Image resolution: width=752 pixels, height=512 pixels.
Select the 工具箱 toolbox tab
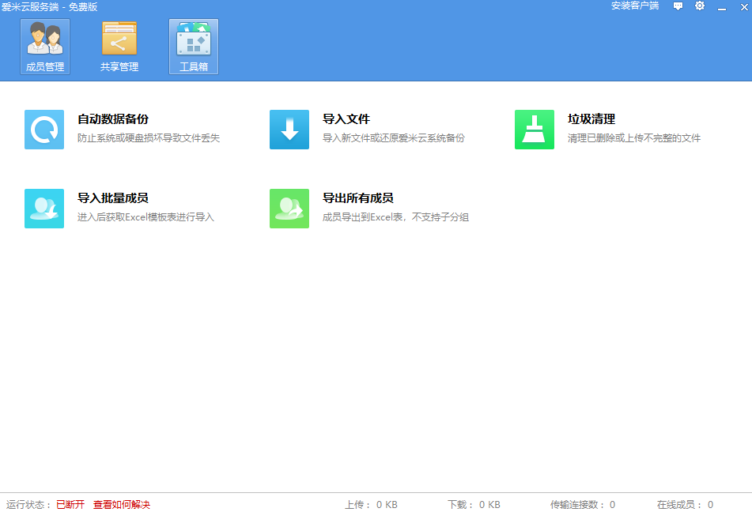(x=194, y=47)
